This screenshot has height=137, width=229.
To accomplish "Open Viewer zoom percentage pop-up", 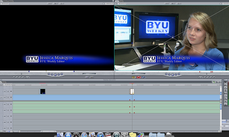I will 49,3.
